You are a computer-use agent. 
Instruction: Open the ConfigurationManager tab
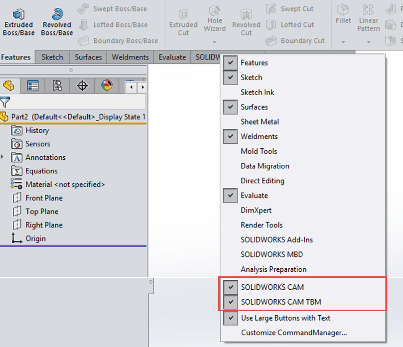coord(57,86)
